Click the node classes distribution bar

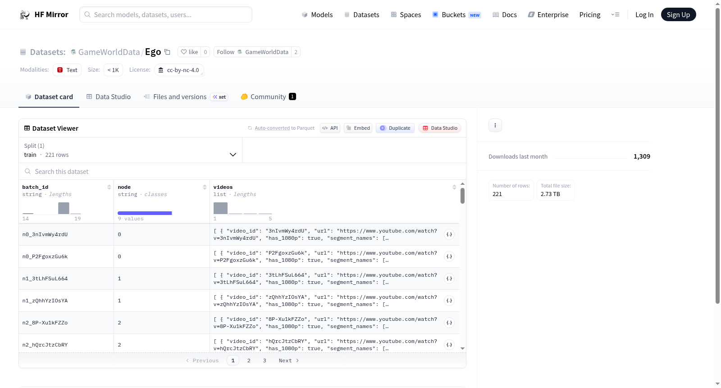[145, 213]
